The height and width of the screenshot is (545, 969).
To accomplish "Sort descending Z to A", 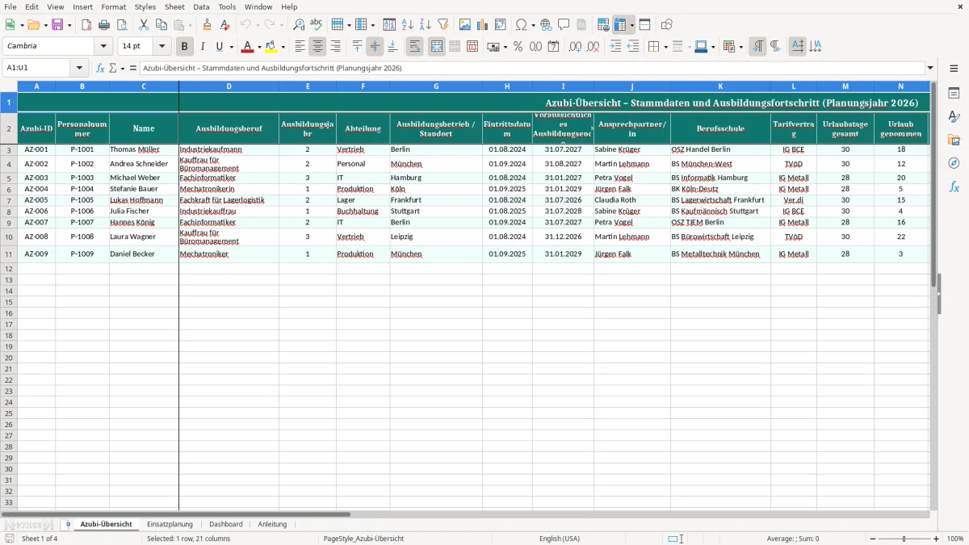I will tap(426, 25).
